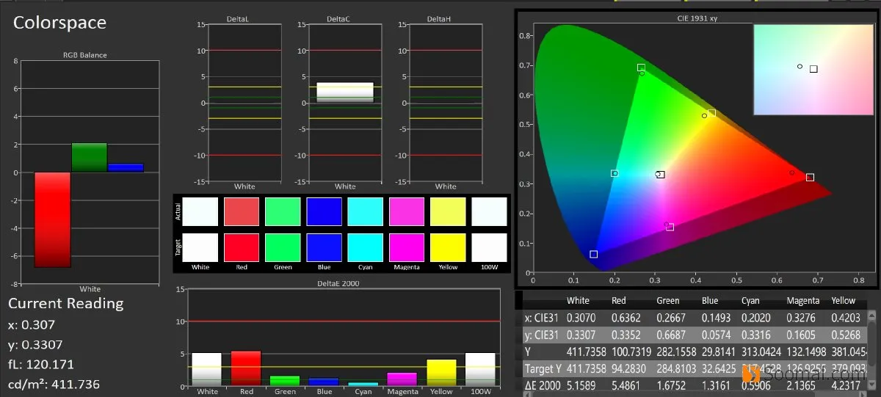This screenshot has width=881, height=397.
Task: Select the Actual Green swatch
Action: coord(283,211)
